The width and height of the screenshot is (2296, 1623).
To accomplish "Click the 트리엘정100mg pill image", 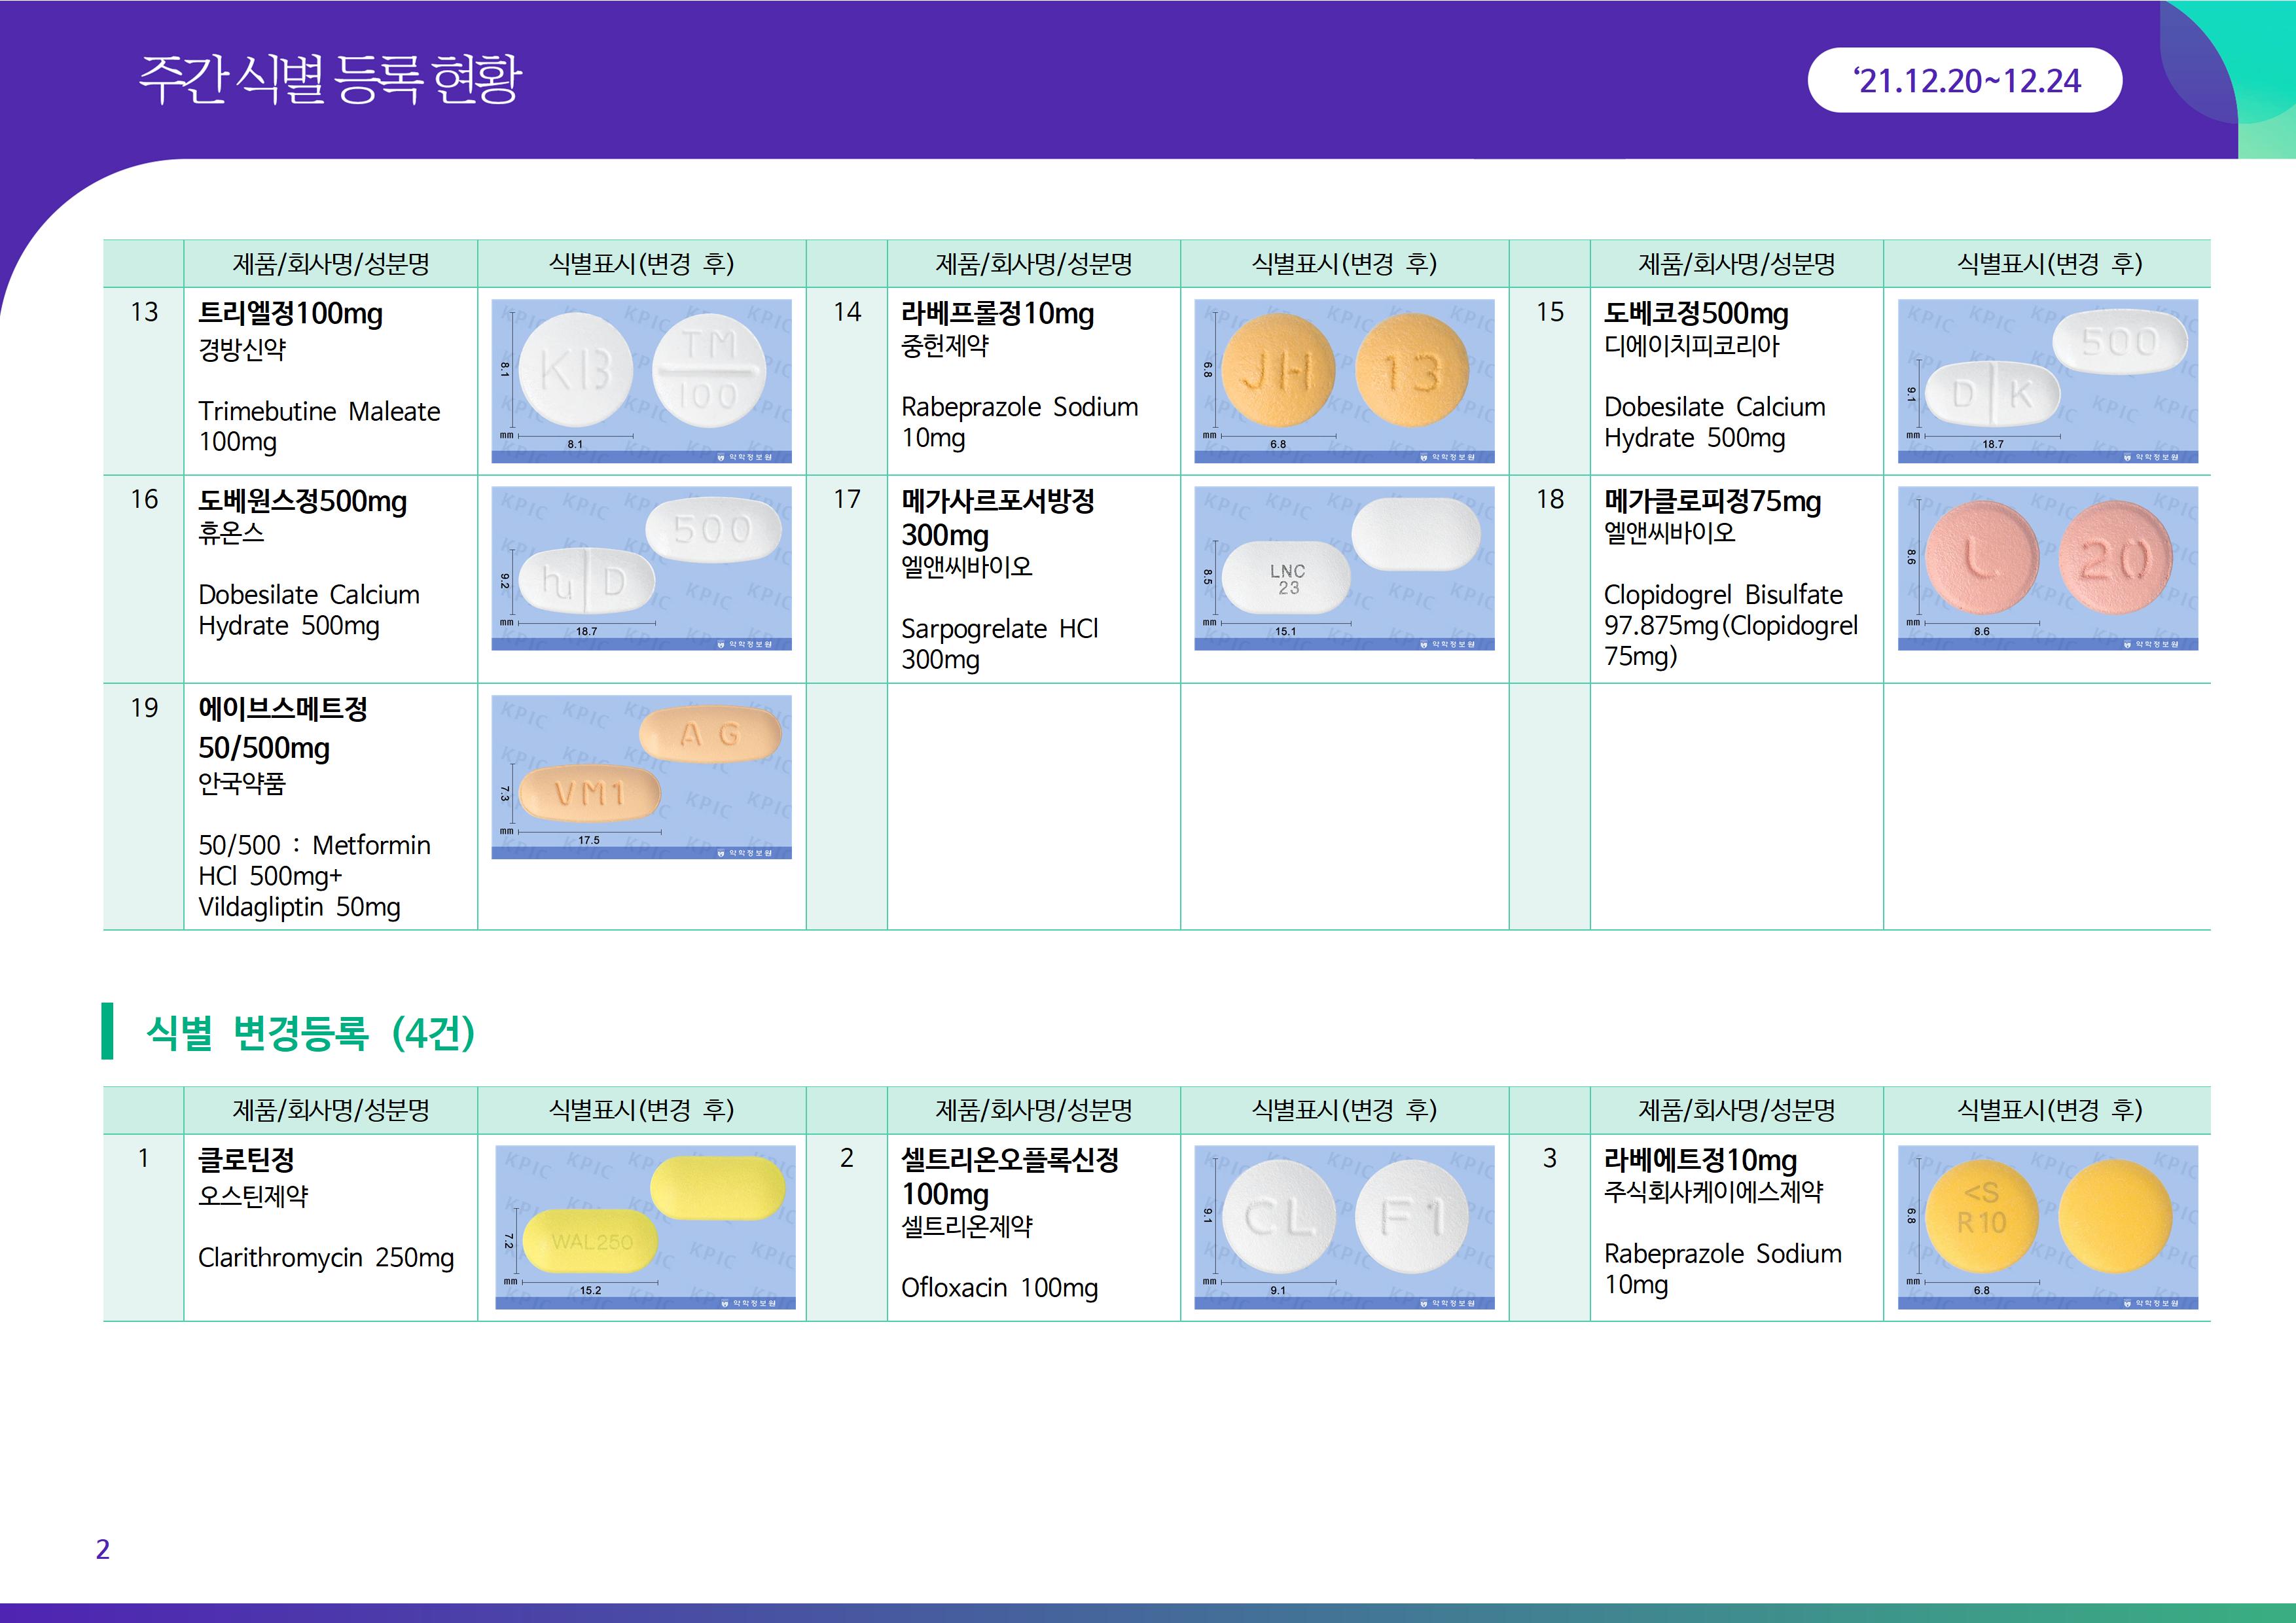I will coord(641,380).
